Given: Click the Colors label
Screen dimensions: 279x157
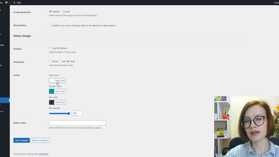Looking at the screenshot, I should point(17,75).
